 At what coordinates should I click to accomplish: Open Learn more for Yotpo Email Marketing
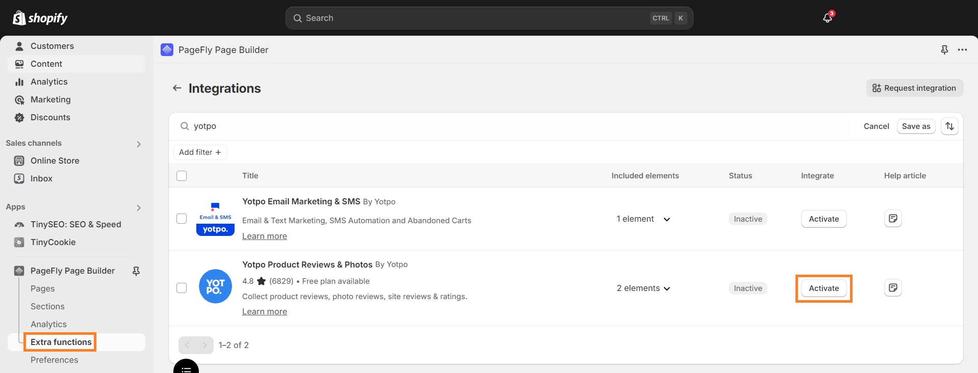click(265, 236)
